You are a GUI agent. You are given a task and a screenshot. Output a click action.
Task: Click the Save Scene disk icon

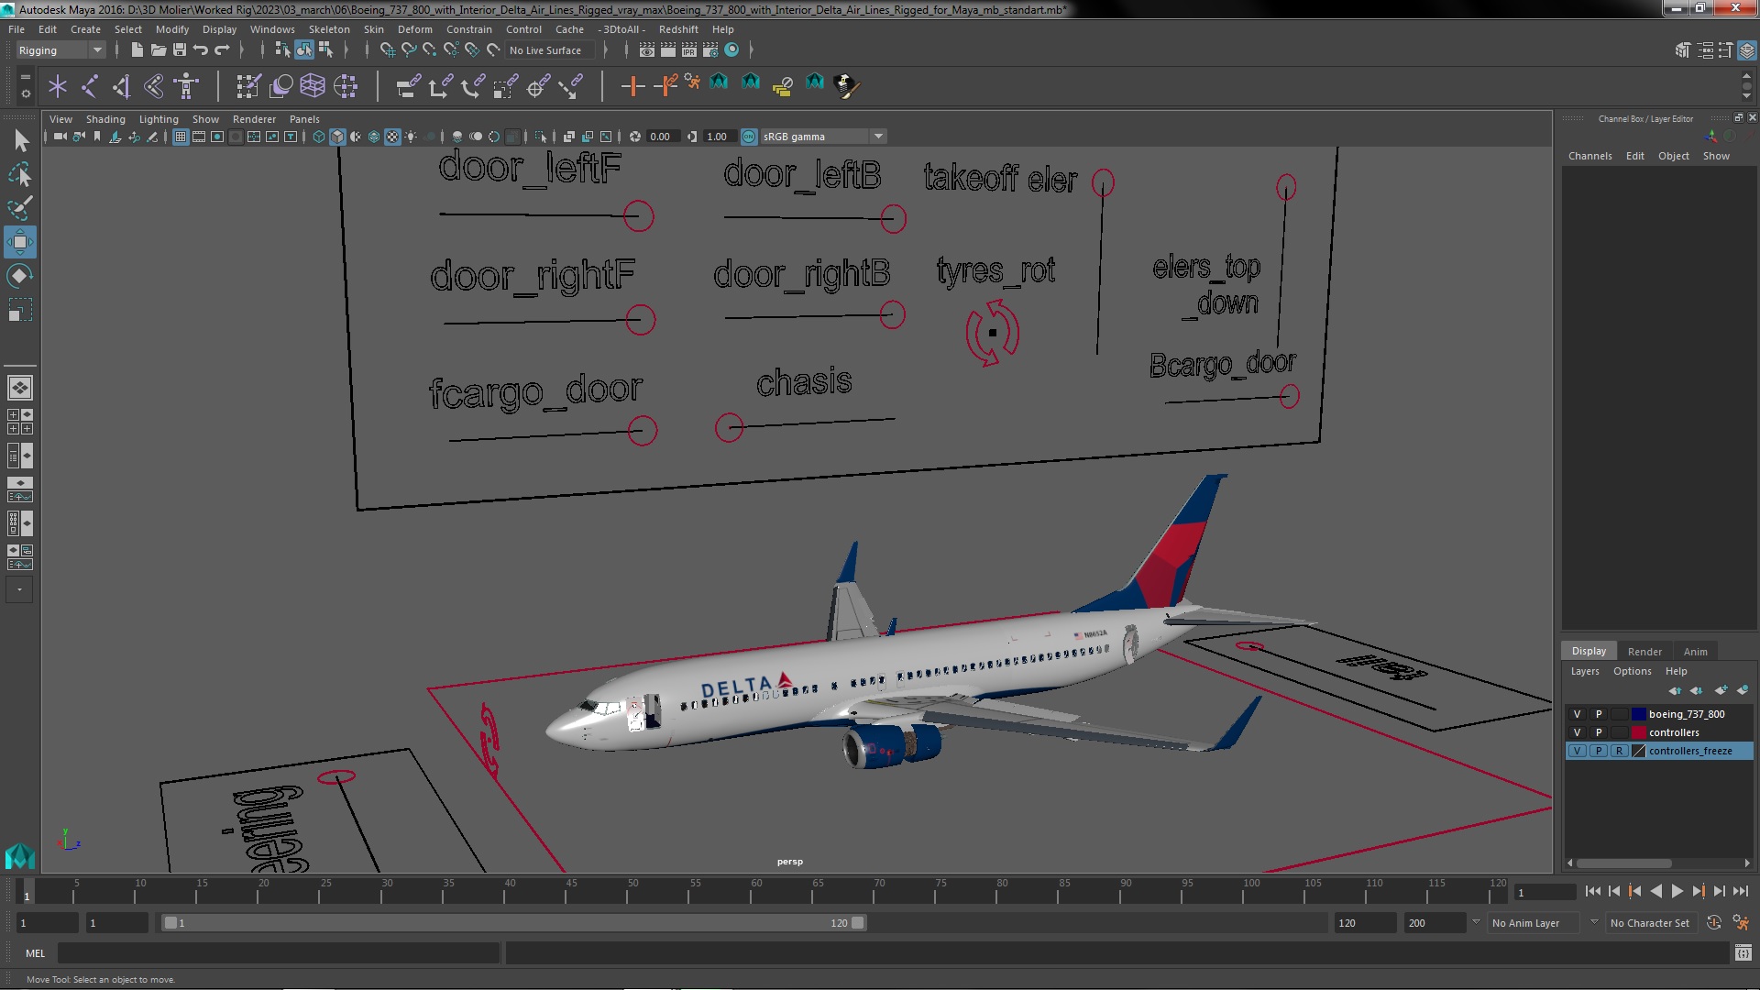point(180,49)
